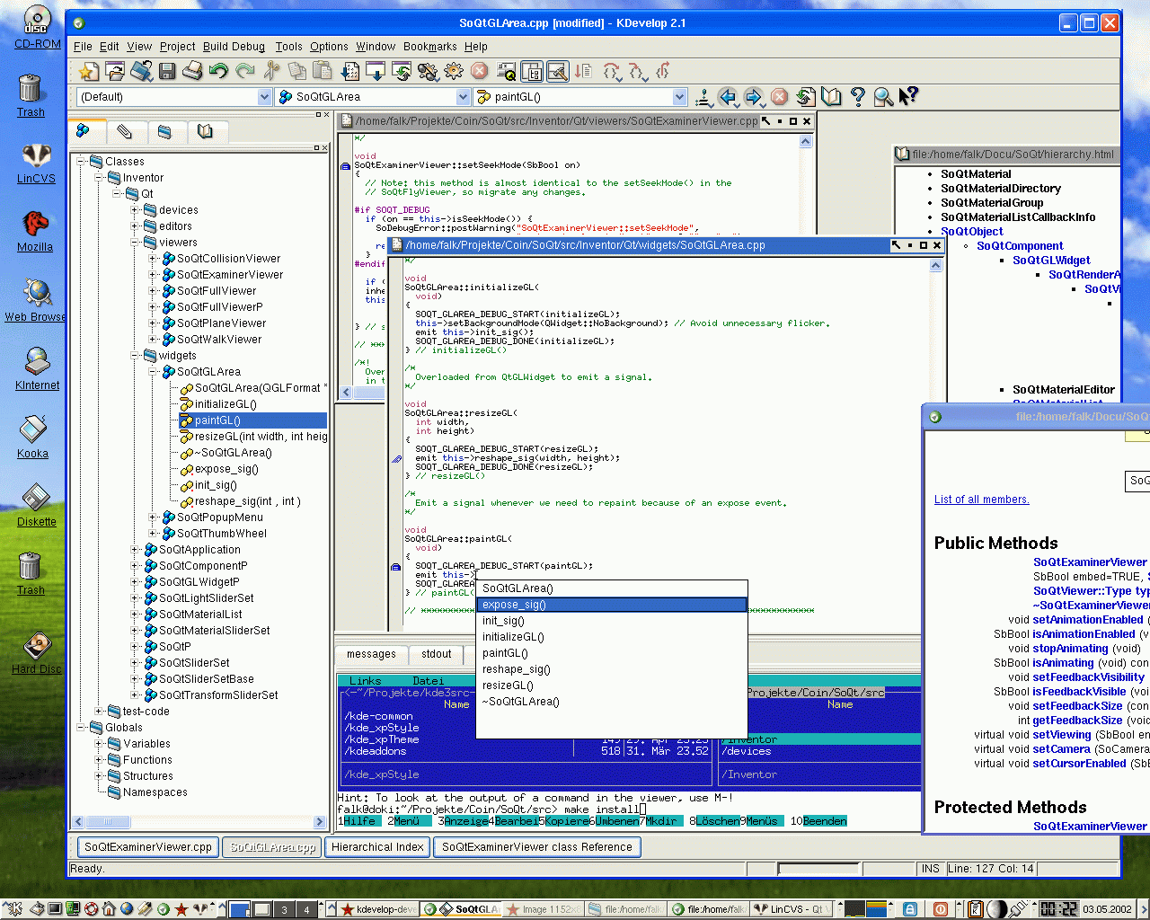This screenshot has width=1150, height=920.
Task: Open the documentation book icon
Action: [x=832, y=96]
